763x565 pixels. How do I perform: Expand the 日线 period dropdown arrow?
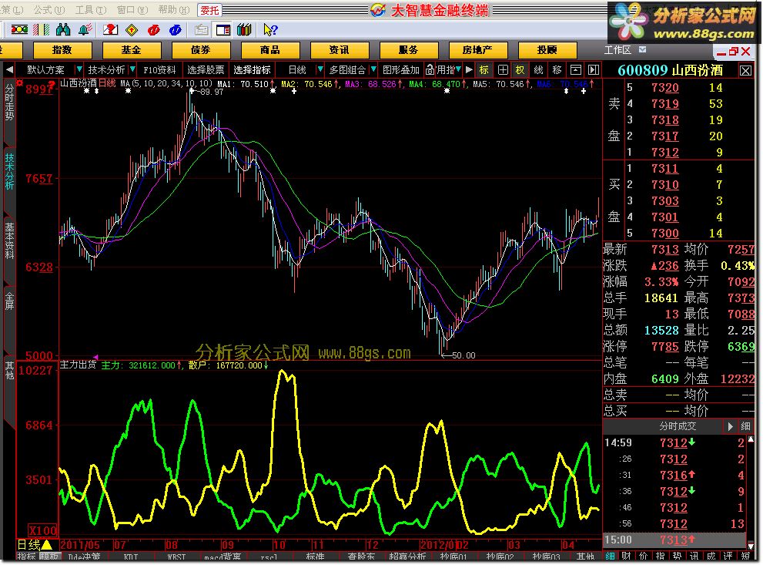[320, 69]
